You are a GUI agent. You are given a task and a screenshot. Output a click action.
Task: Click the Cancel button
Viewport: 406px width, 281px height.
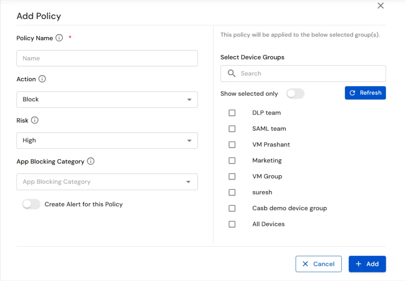click(x=318, y=264)
